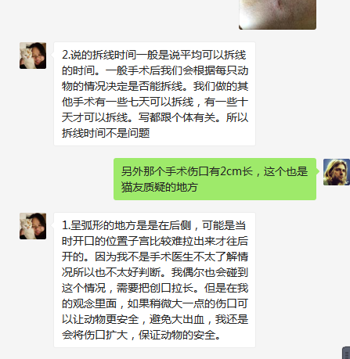Click the line 他手术有一些七天可以拆线

tap(128, 102)
